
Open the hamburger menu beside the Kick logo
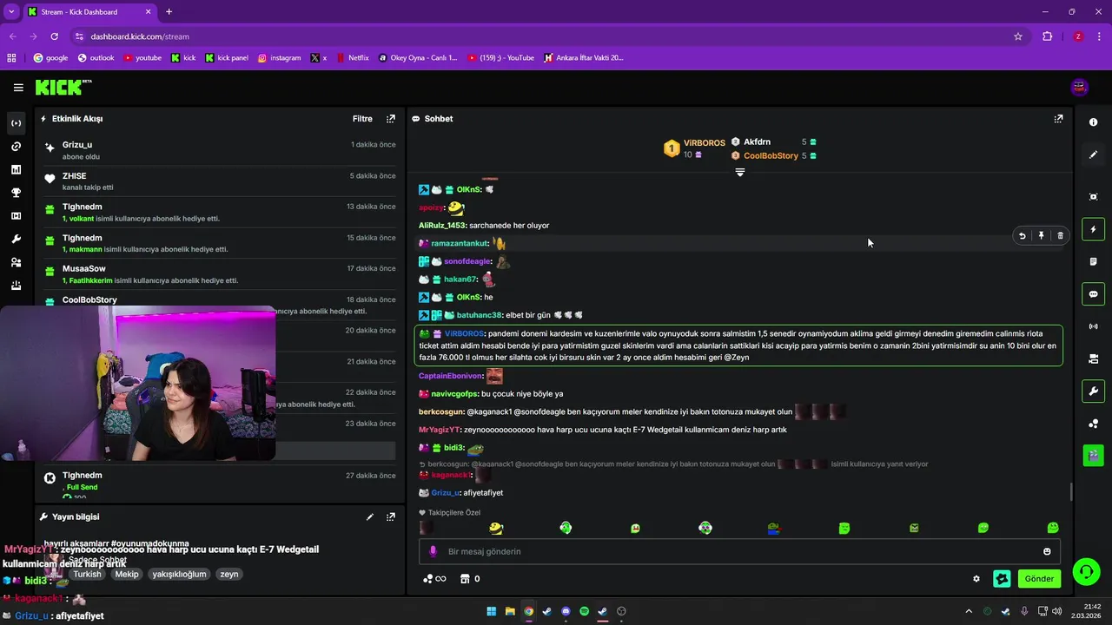coord(18,87)
